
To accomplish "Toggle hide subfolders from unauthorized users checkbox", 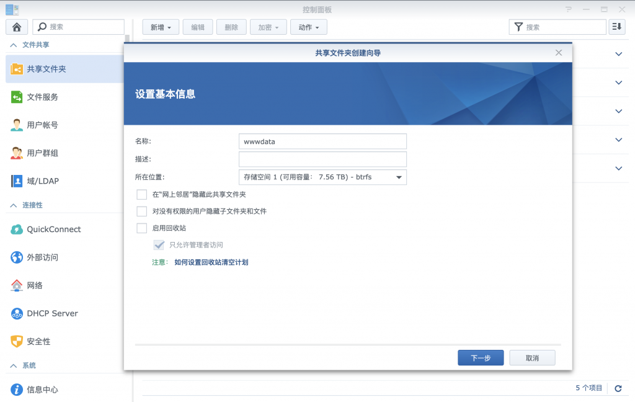I will click(x=142, y=212).
